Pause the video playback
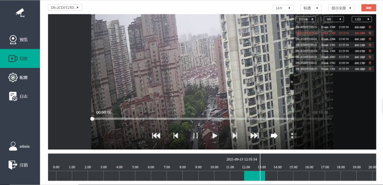The image size is (383, 185). click(195, 136)
